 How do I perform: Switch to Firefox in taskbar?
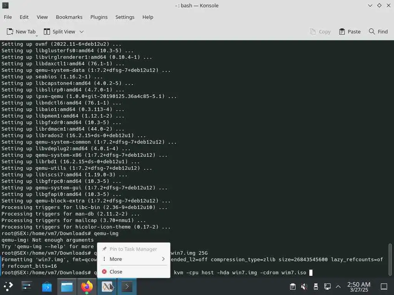tap(87, 287)
